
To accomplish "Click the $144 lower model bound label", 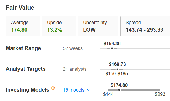I will point(108,94).
